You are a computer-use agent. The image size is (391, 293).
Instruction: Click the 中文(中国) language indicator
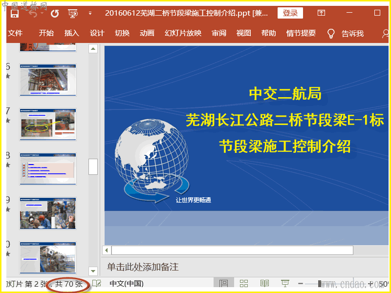[x=127, y=284]
